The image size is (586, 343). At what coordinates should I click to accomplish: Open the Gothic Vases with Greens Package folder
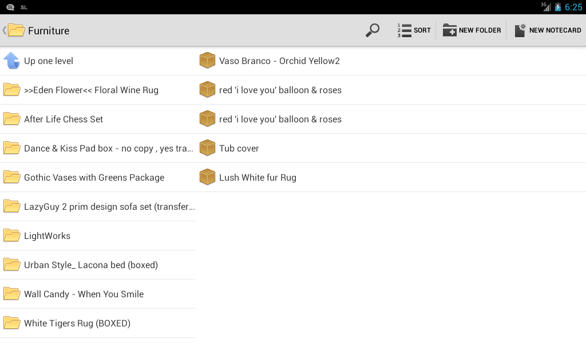click(94, 177)
